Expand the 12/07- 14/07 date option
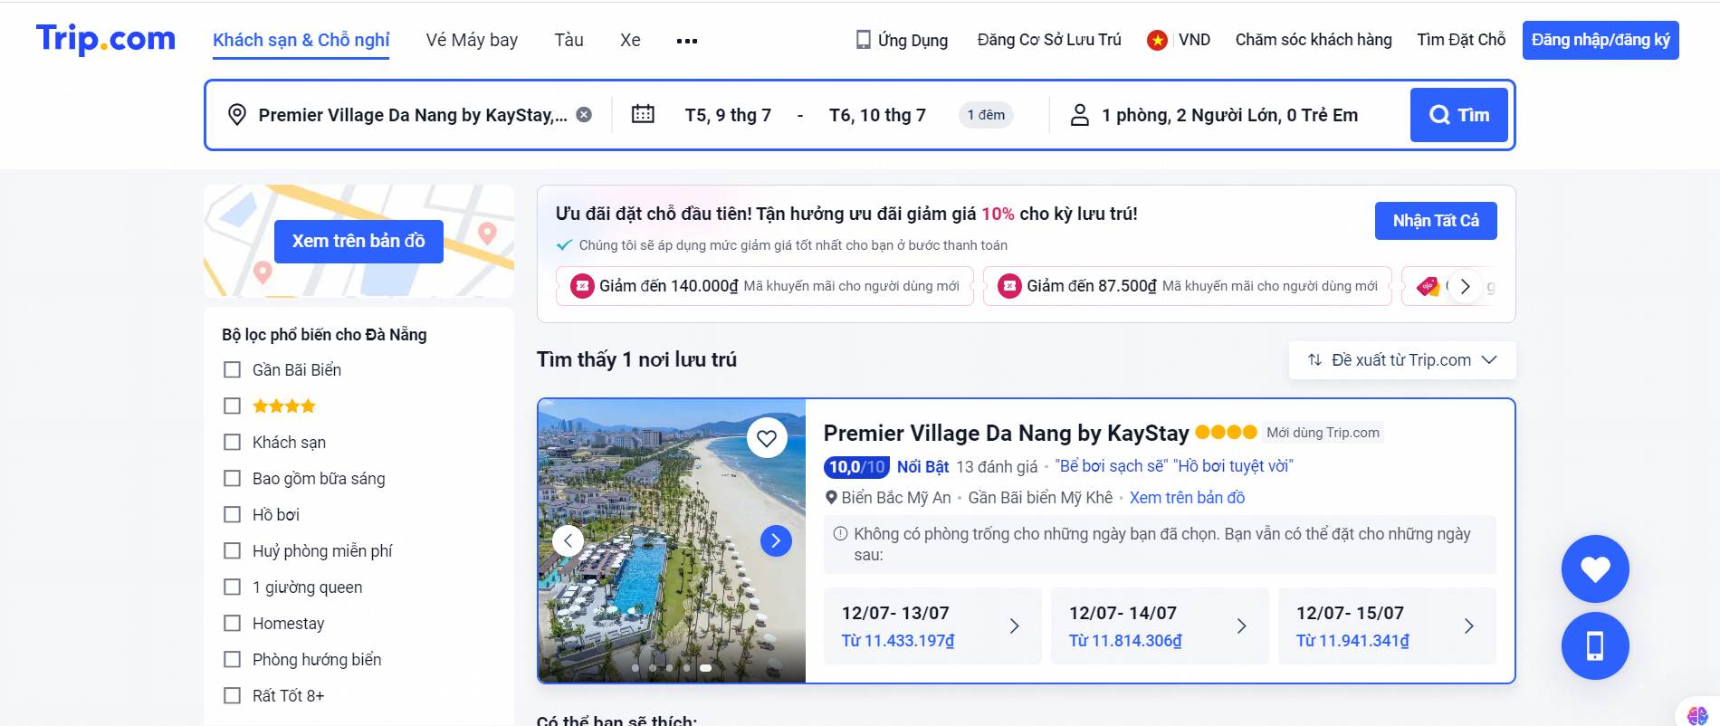 click(1160, 626)
